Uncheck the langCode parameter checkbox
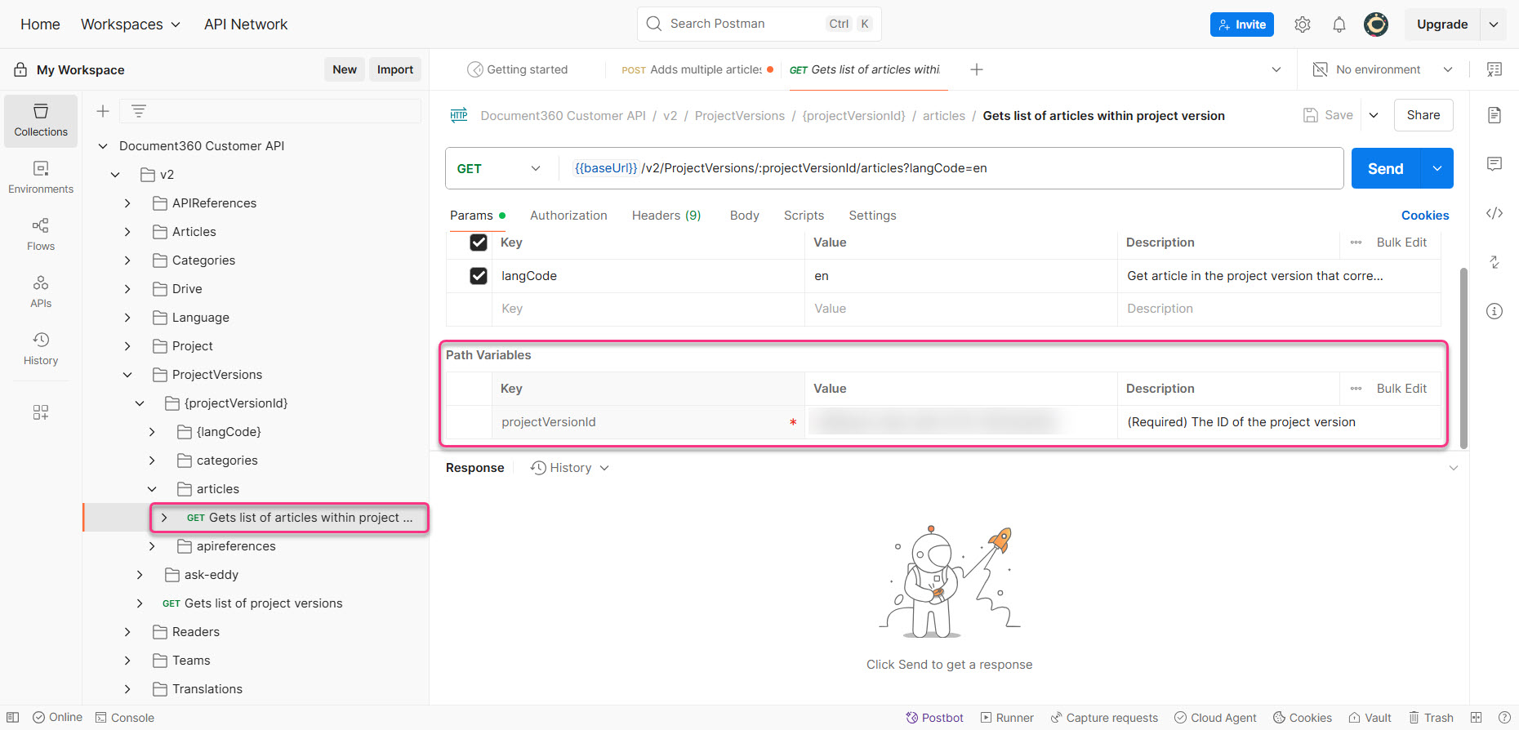1519x730 pixels. pos(479,276)
